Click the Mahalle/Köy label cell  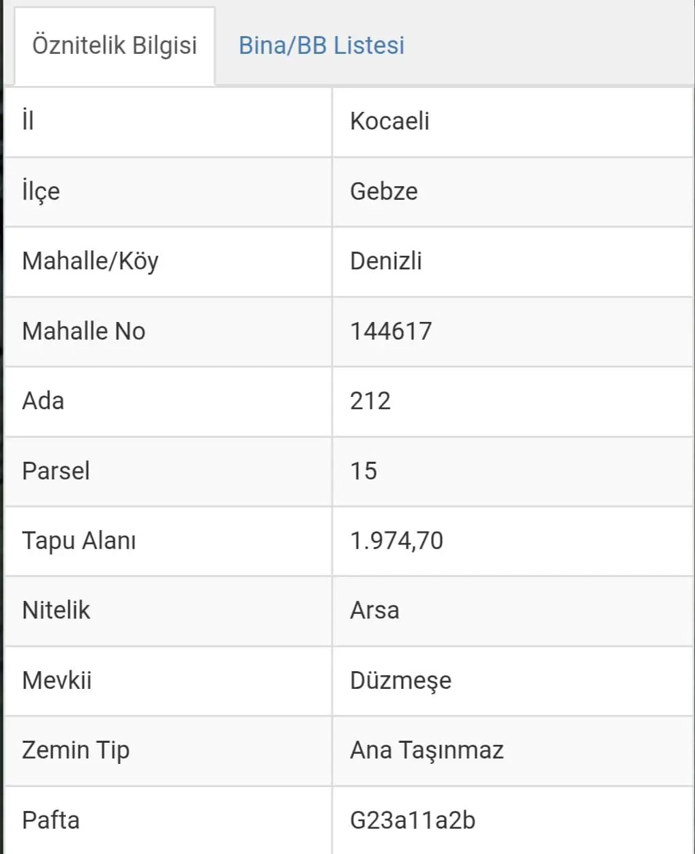(x=168, y=262)
